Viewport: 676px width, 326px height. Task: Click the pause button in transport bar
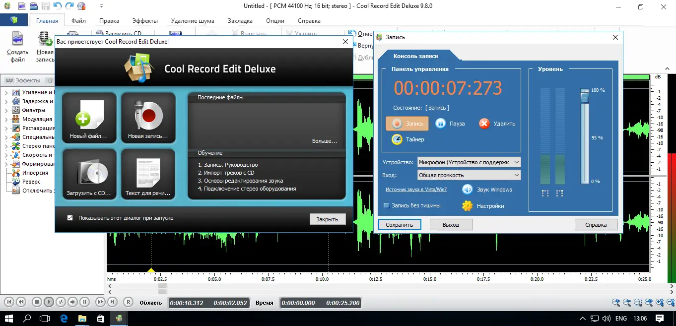pyautogui.click(x=84, y=302)
